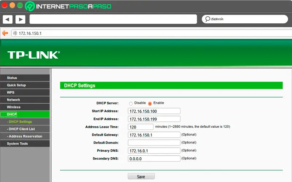Image resolution: width=292 pixels, height=182 pixels.
Task: Click the globe icon in address bar
Action: click(15, 33)
